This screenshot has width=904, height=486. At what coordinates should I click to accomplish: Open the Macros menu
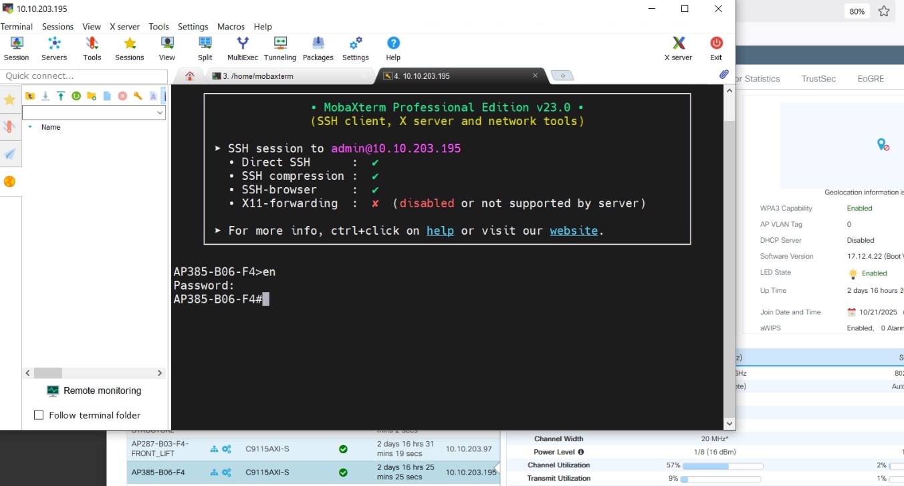pyautogui.click(x=231, y=27)
